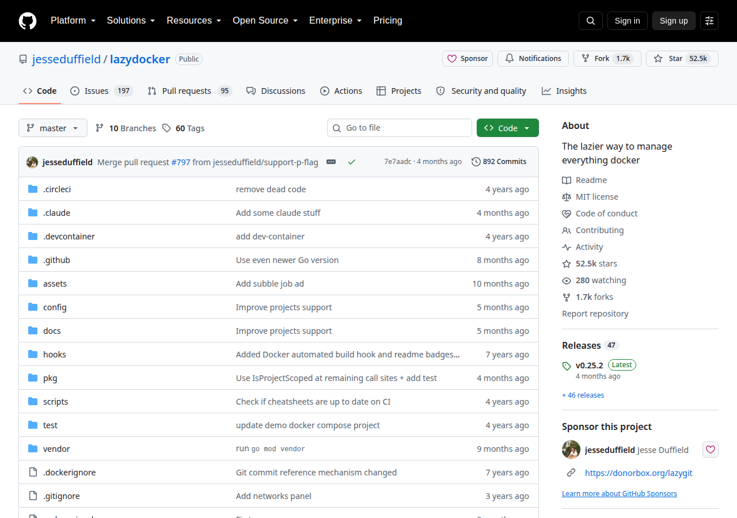
Task: Open the Actions tab
Action: [341, 91]
